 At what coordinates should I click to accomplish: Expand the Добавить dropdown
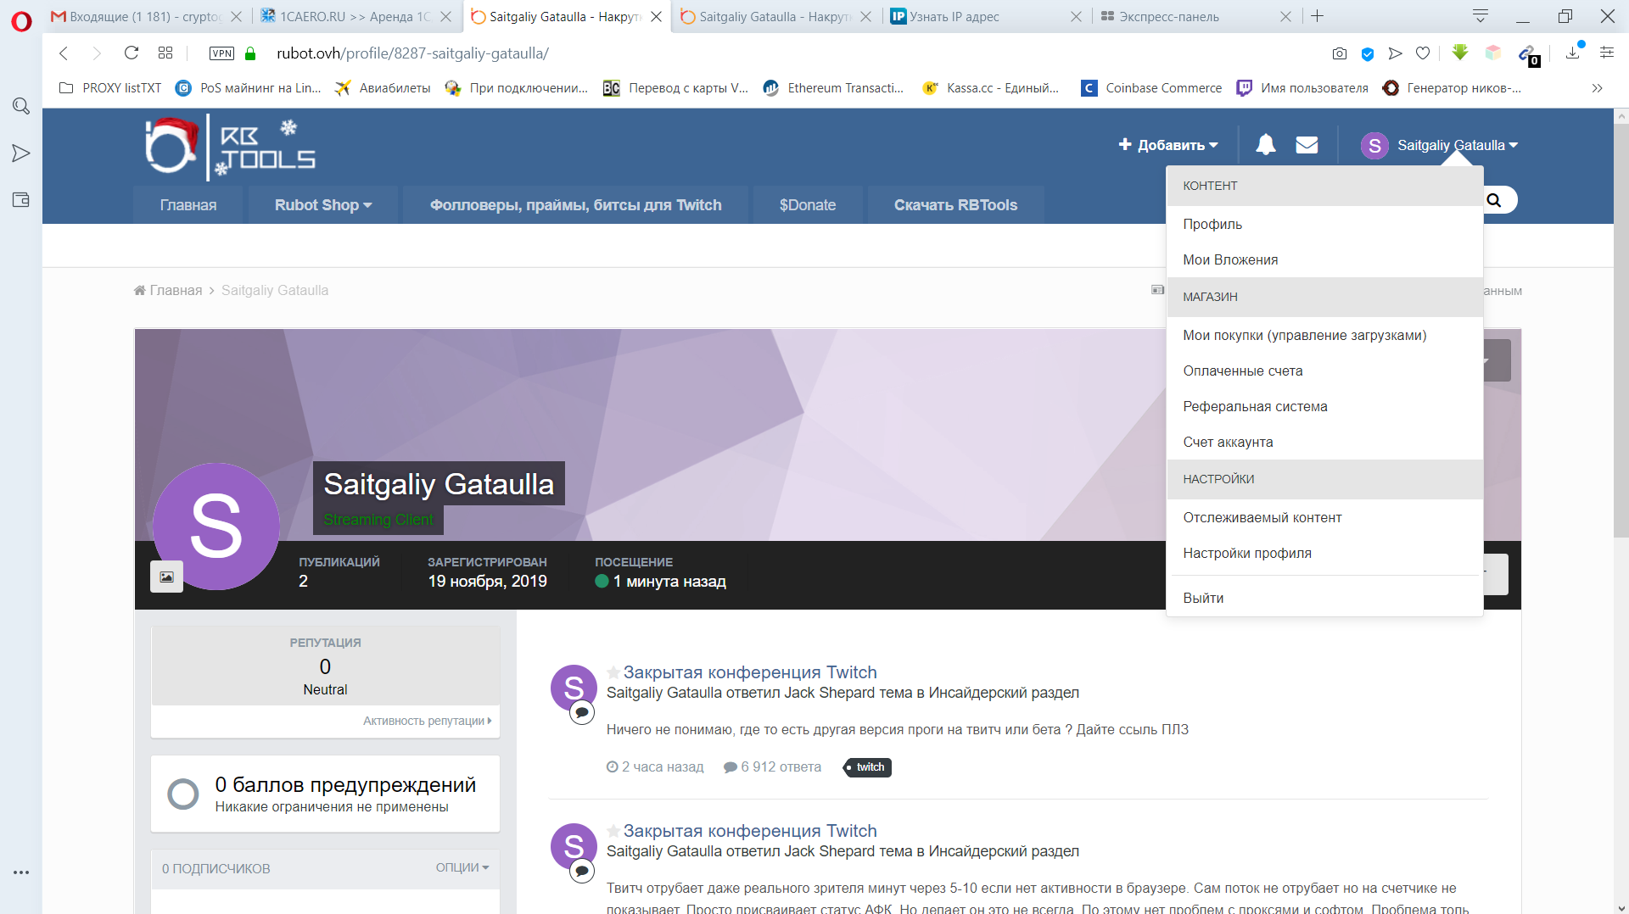1168,145
